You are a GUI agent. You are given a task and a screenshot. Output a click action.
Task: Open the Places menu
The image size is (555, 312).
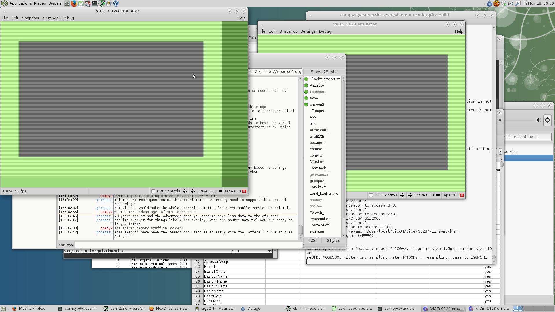click(40, 3)
